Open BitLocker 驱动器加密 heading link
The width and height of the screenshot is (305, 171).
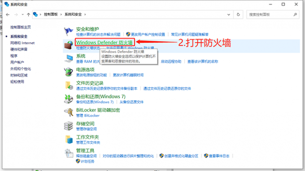coord(98,110)
